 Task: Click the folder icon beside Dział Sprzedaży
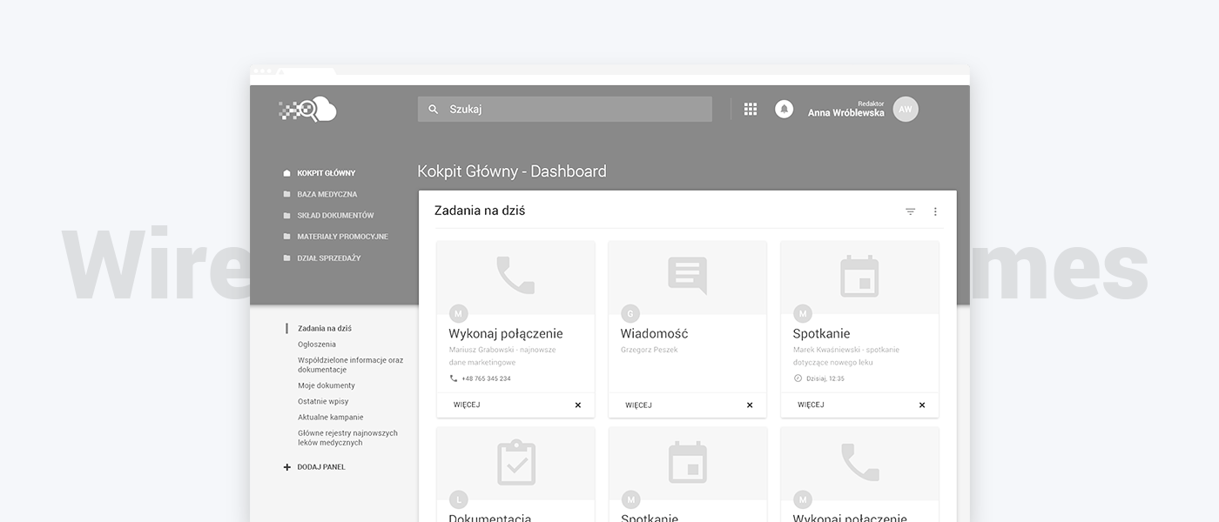coord(286,258)
